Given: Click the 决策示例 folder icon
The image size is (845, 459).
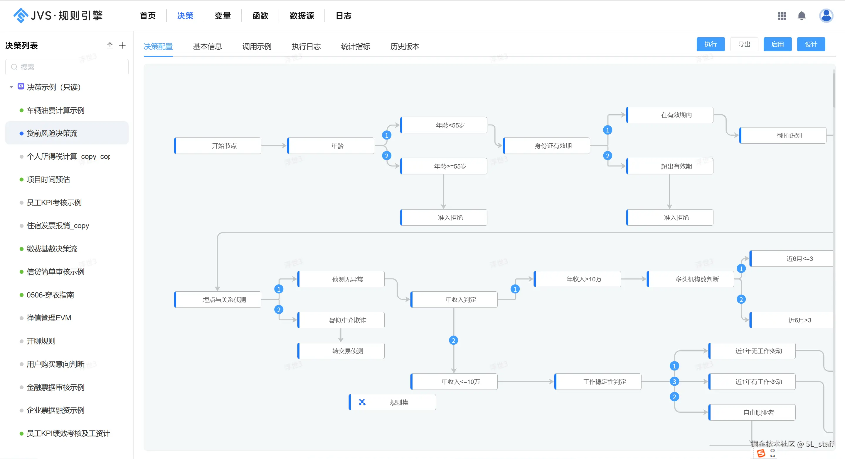Looking at the screenshot, I should pos(21,86).
